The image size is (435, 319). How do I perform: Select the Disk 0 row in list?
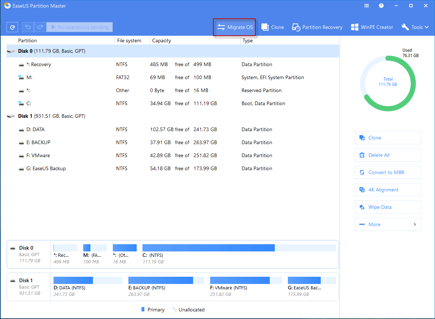[173, 51]
